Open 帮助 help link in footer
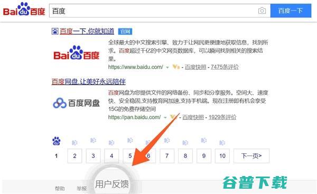317x194 pixels. [x=60, y=189]
